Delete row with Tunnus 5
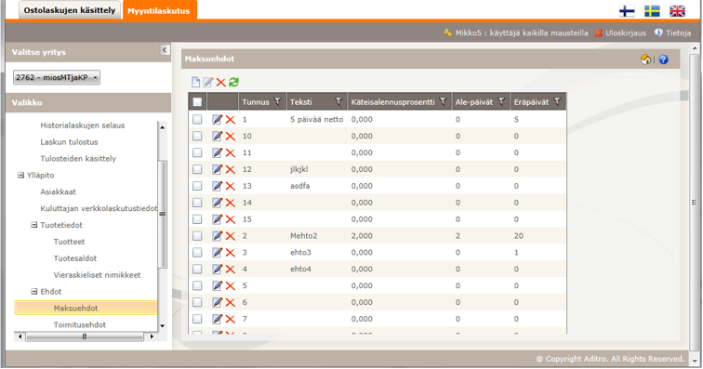Viewport: 703px width, 369px height. [230, 285]
